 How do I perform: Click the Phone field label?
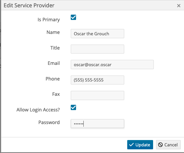pos(53,79)
